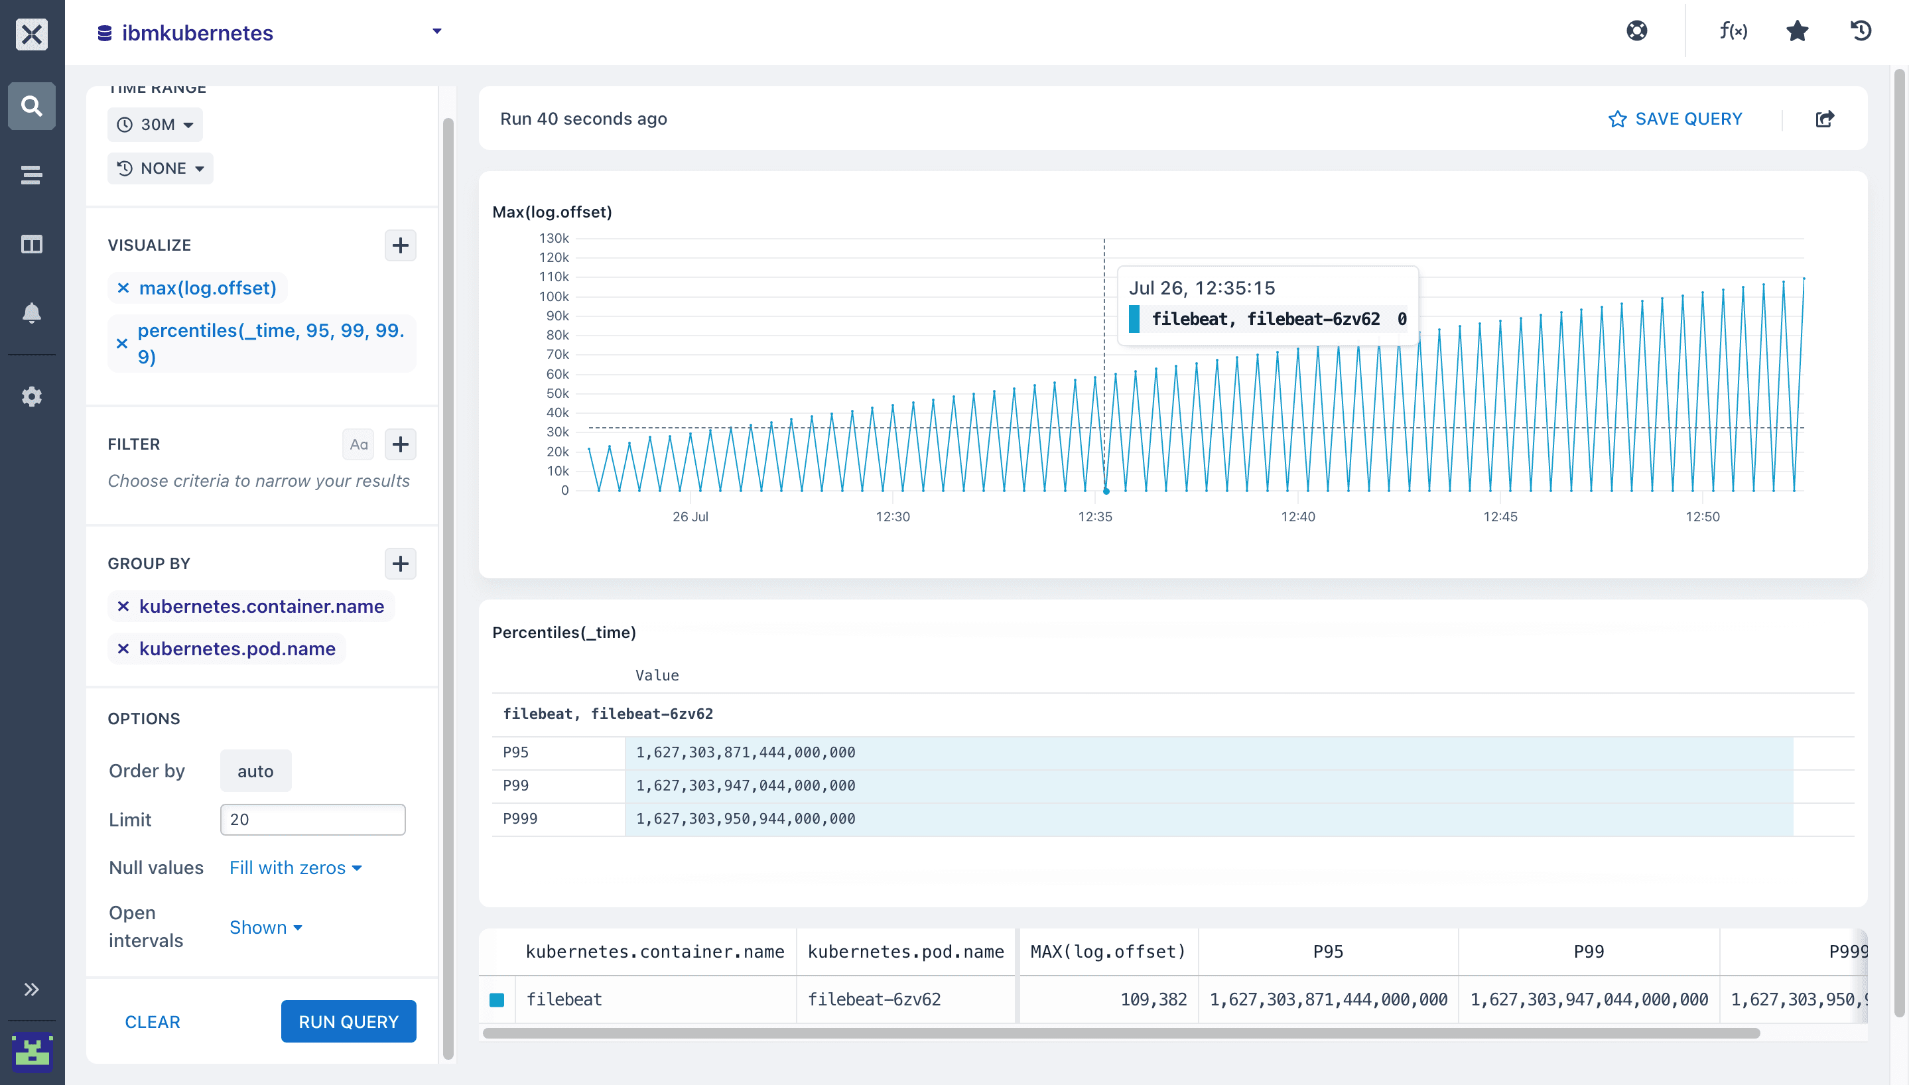Edit the kubernetes.pod.name group chip
The width and height of the screenshot is (1909, 1085).
tap(237, 649)
